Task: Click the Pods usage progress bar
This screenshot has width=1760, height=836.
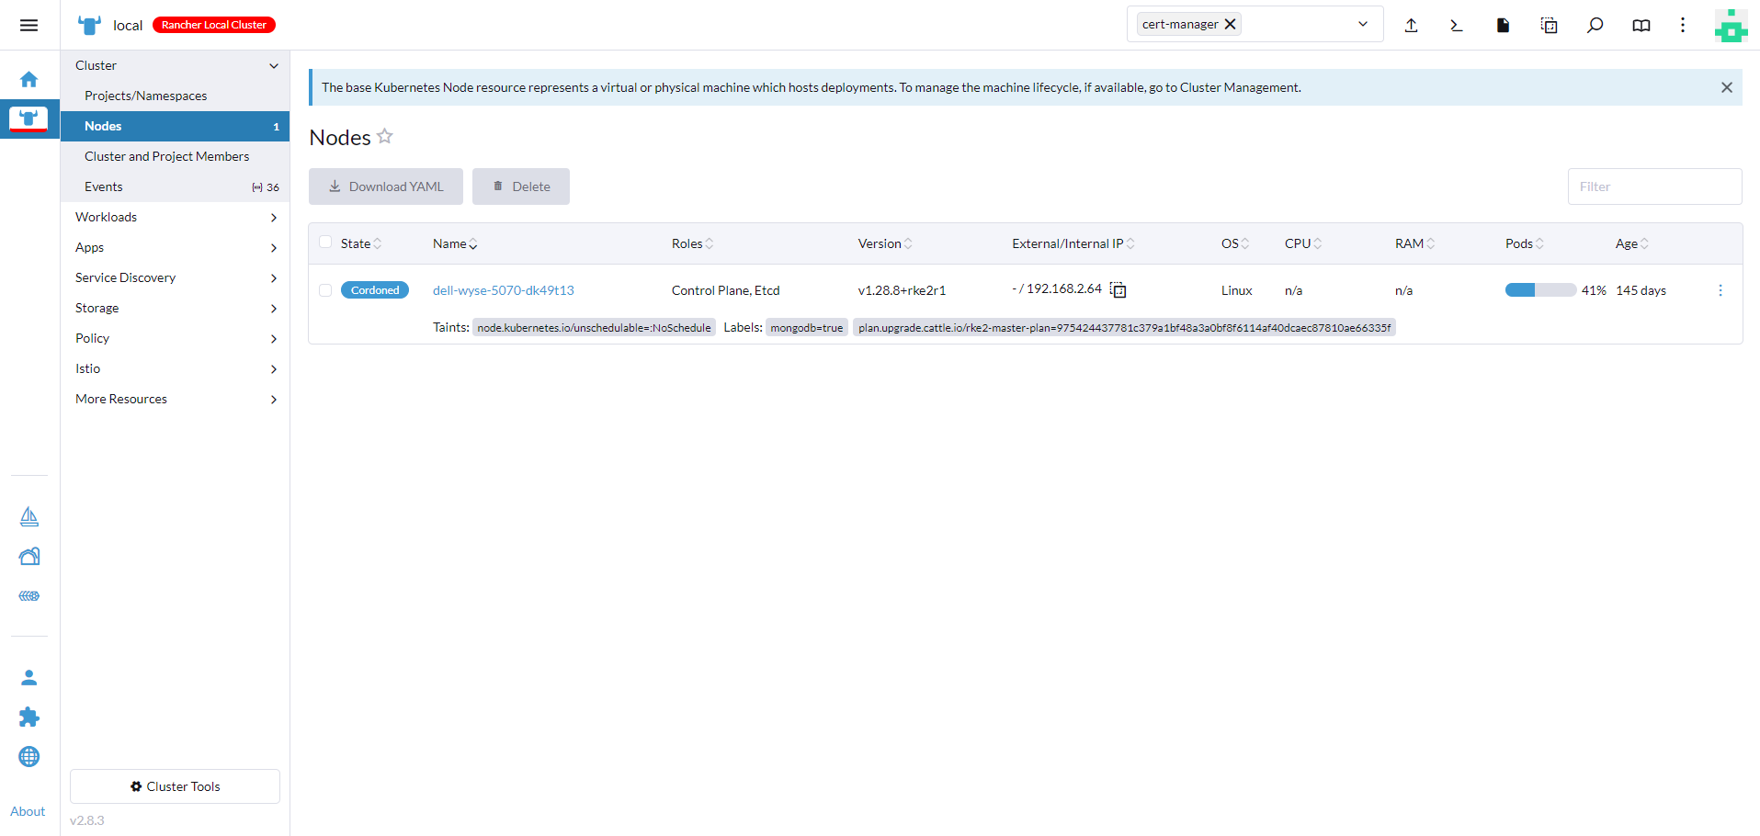Action: [x=1539, y=290]
